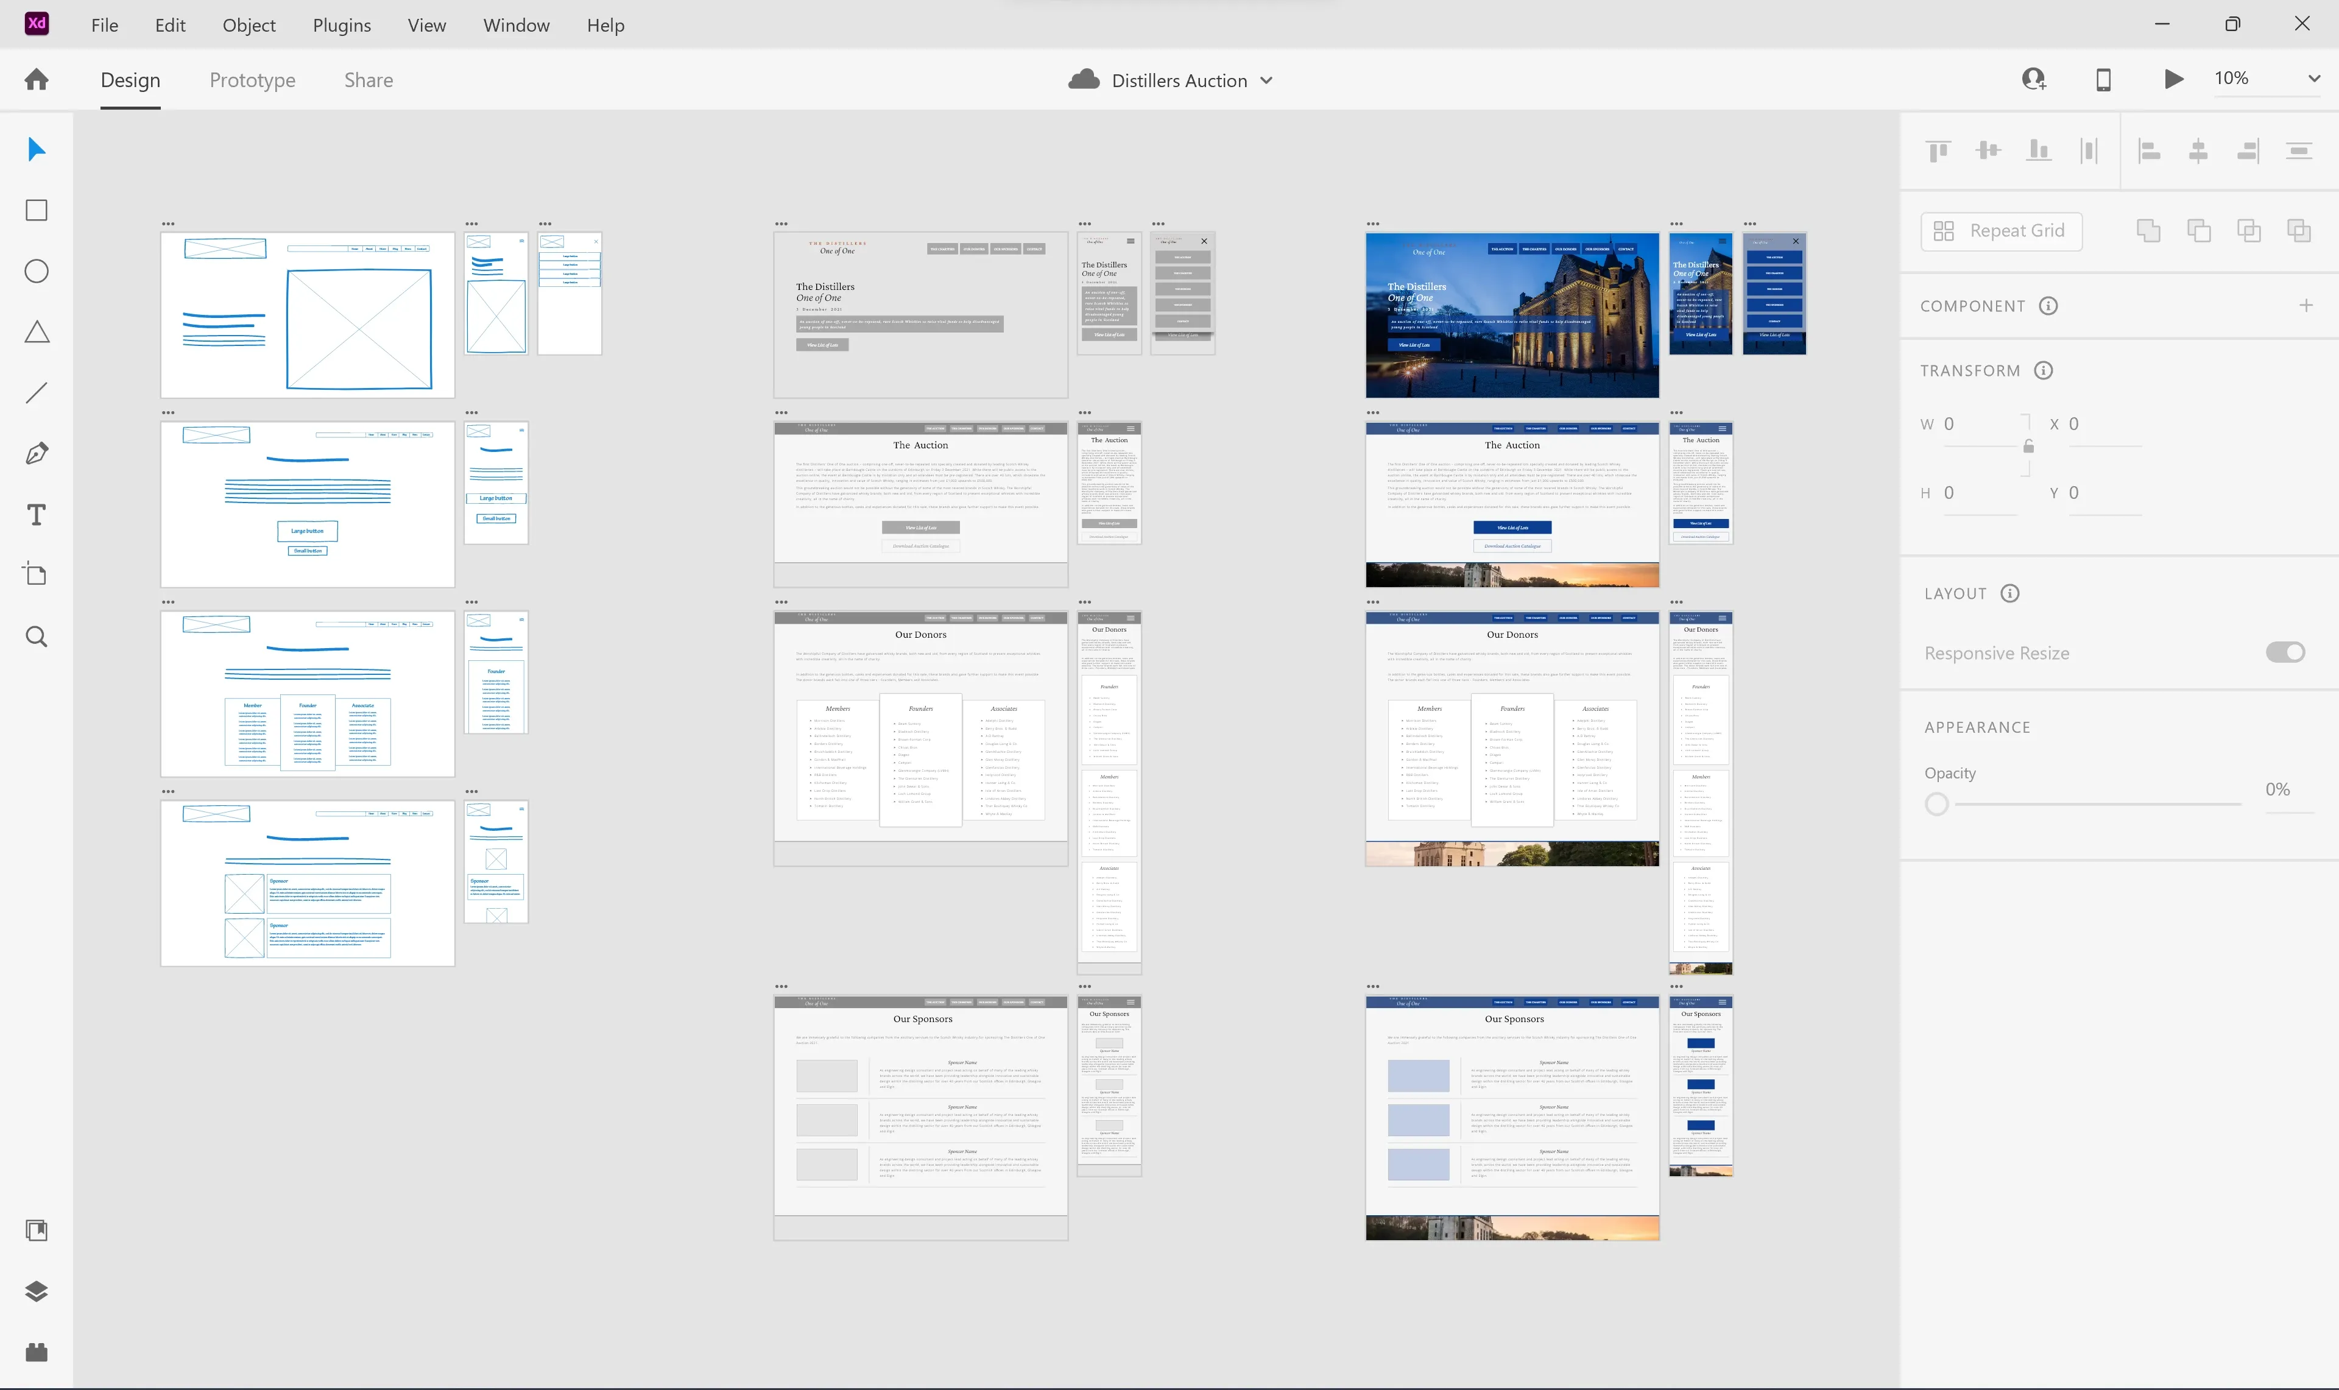Viewport: 2339px width, 1390px height.
Task: Select the Pen tool
Action: (37, 454)
